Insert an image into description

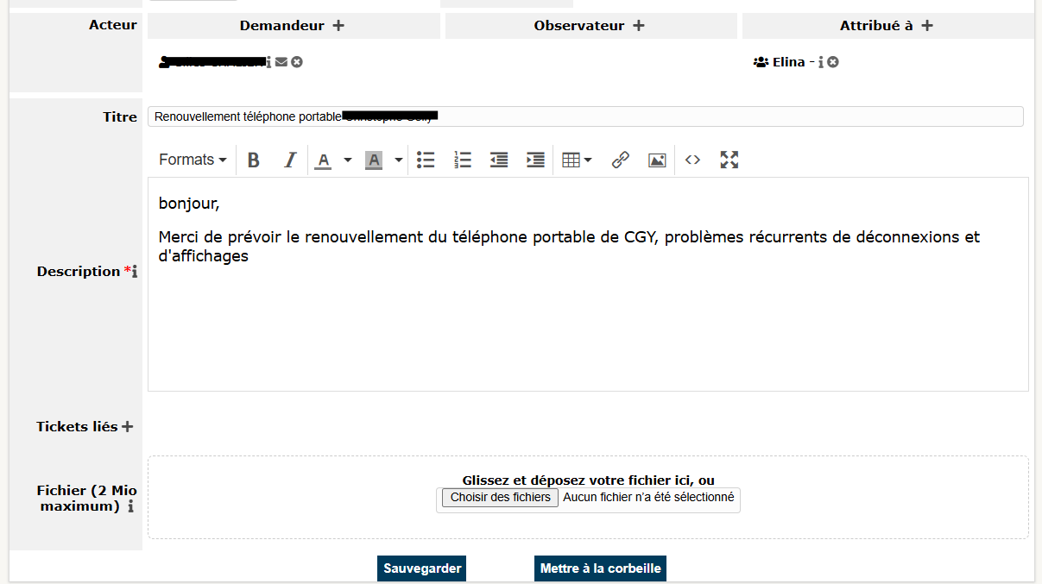(x=657, y=160)
